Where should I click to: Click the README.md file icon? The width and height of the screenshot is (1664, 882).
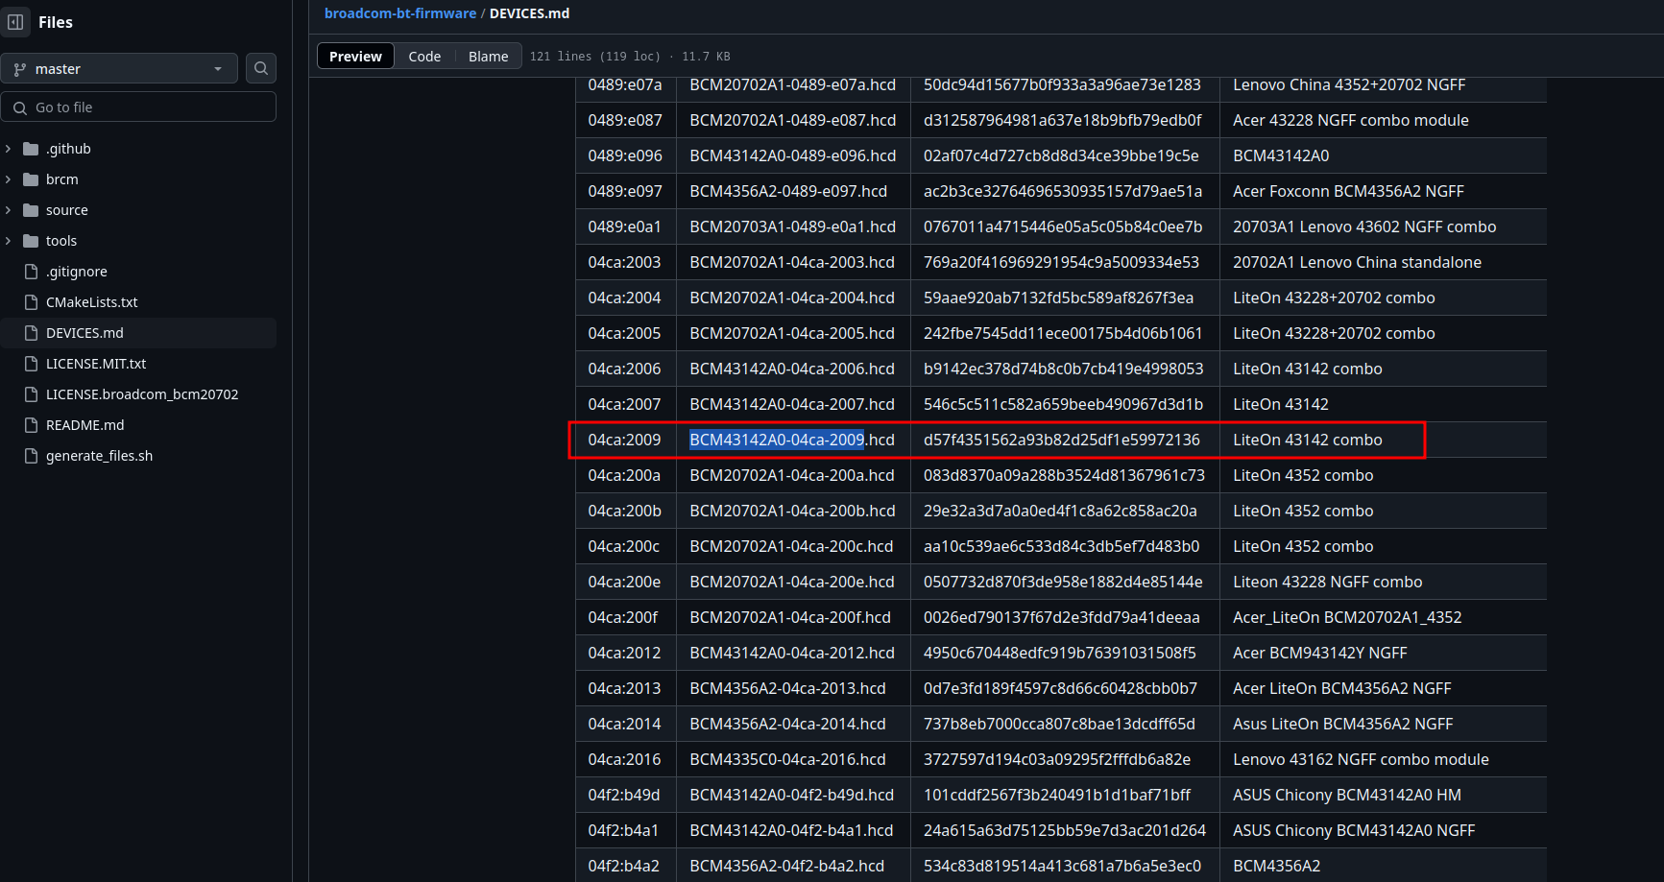tap(31, 425)
